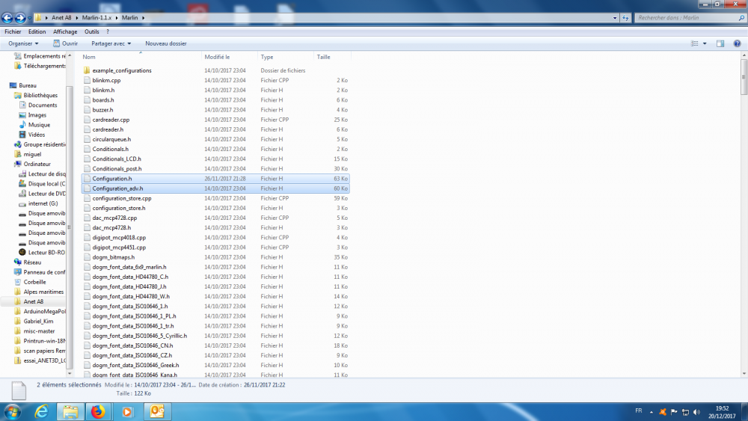Sort by the Taille column header
The image size is (748, 421).
(332, 57)
